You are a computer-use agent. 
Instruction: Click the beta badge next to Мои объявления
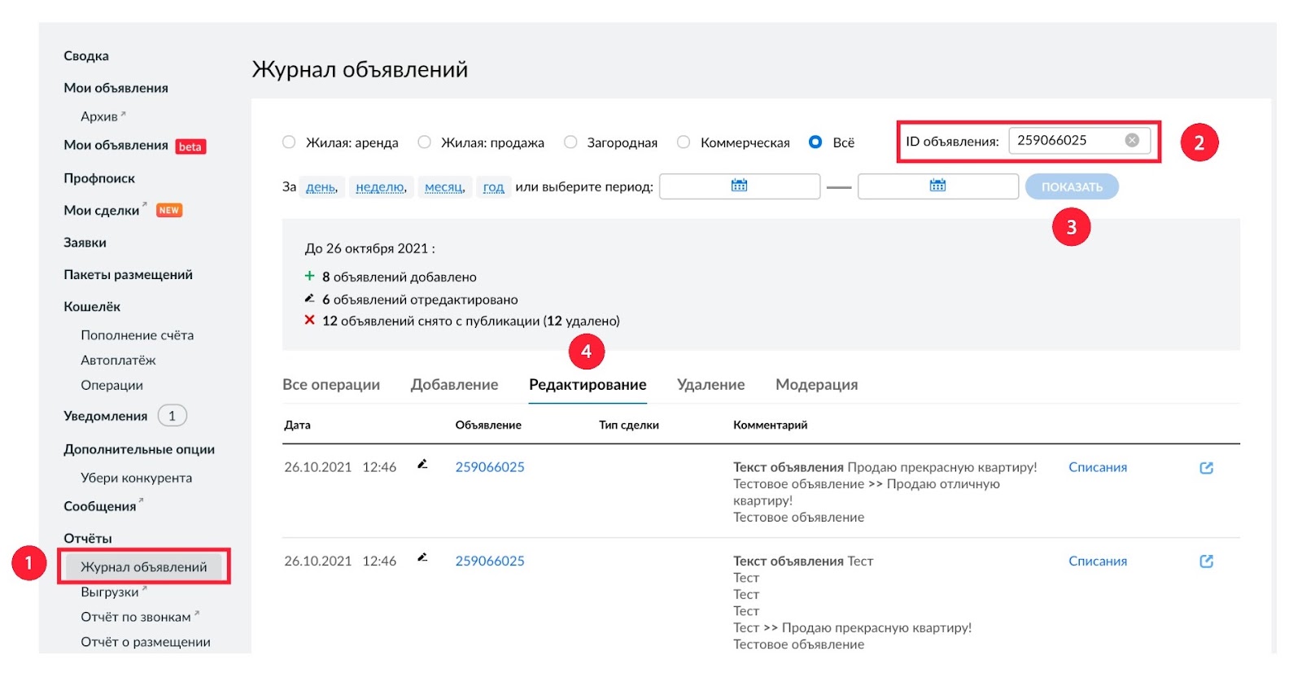point(190,146)
